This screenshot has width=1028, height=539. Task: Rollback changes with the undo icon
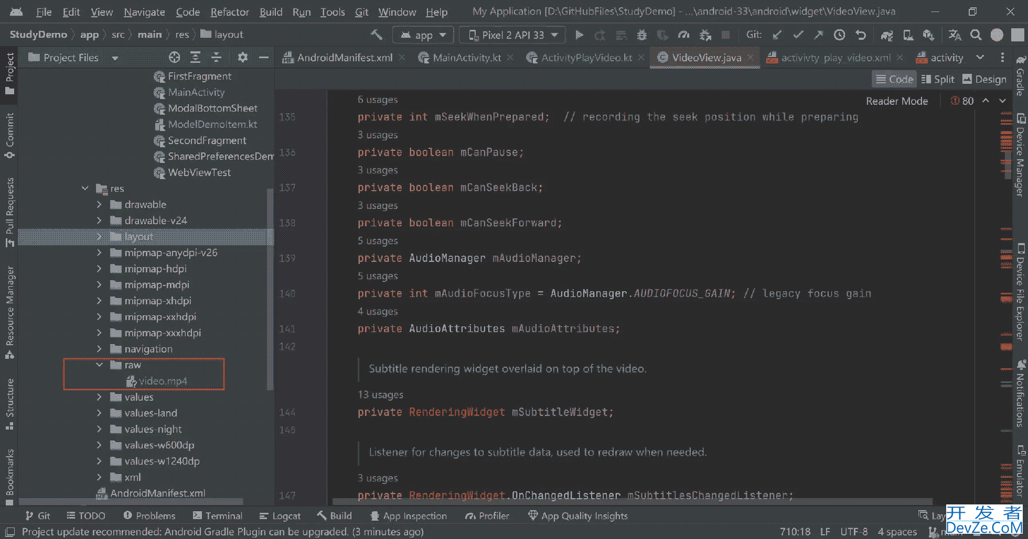[x=861, y=35]
